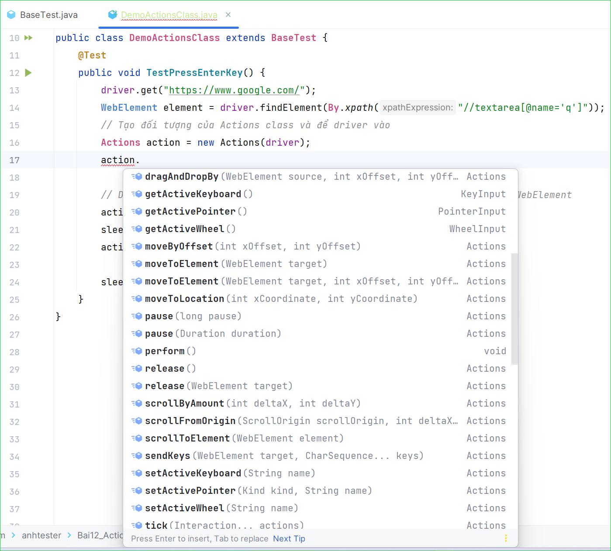Click the xpathExpression parameter hint
This screenshot has height=551, width=611.
[418, 108]
